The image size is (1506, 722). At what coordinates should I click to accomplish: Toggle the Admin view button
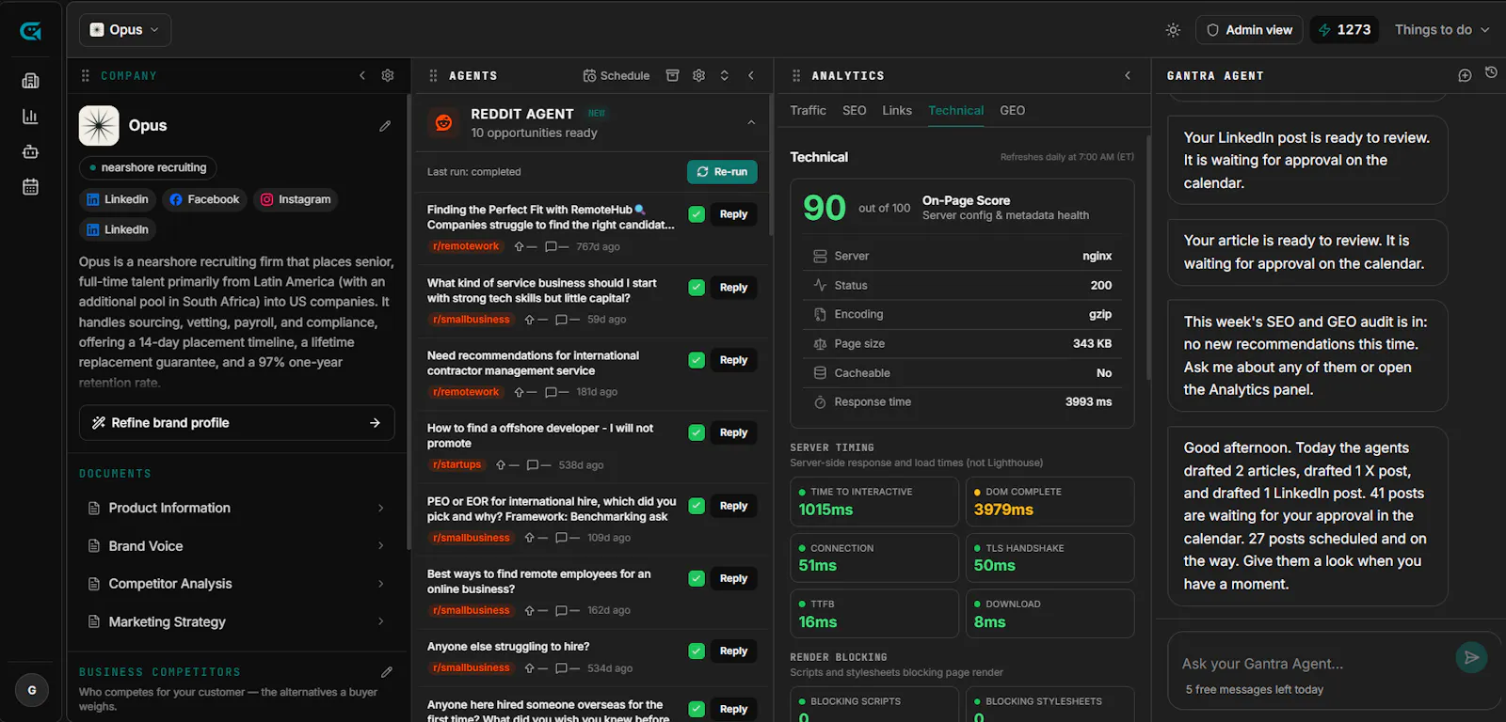[1249, 30]
